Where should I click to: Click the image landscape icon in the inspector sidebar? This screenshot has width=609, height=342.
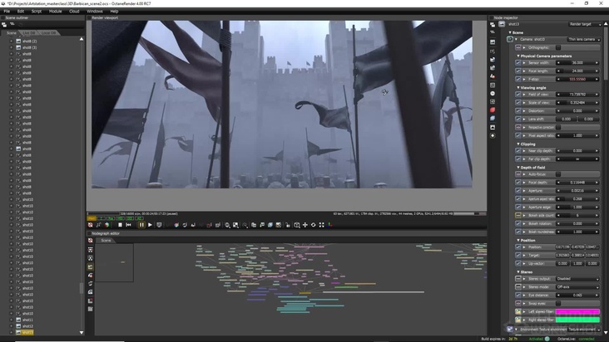click(493, 127)
